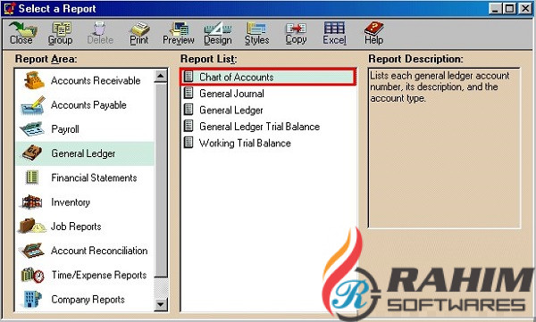This screenshot has width=536, height=322.
Task: Click the General Journal document icon
Action: [x=188, y=93]
